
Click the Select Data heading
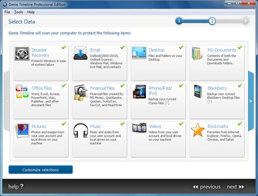(21, 21)
